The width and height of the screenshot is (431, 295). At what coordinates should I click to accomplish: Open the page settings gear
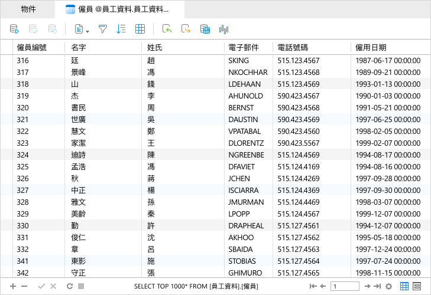(x=388, y=286)
